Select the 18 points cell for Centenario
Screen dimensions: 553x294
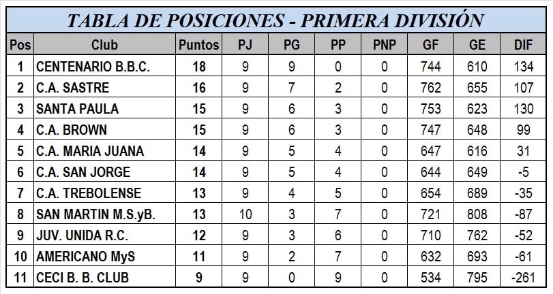coord(198,67)
